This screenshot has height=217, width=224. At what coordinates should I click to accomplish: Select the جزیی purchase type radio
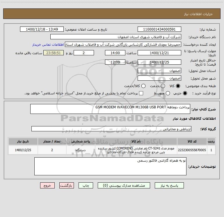point(185,93)
